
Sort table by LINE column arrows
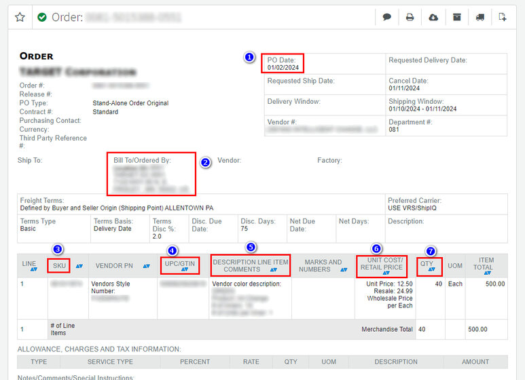(34, 269)
